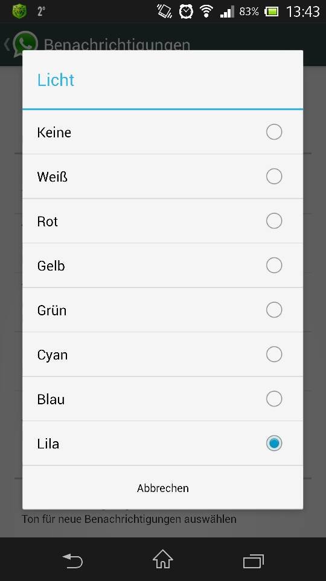Tap the Abbrechen button

click(x=162, y=488)
